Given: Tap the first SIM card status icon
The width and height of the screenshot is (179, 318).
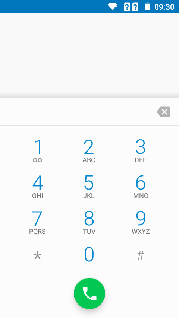Looking at the screenshot, I should (126, 7).
